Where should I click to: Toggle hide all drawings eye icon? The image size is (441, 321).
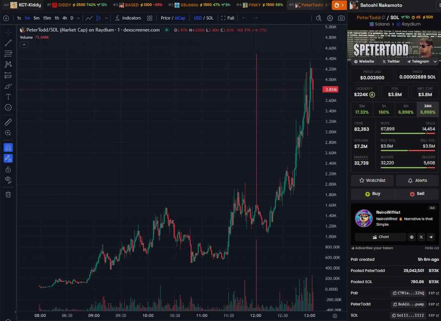click(8, 180)
